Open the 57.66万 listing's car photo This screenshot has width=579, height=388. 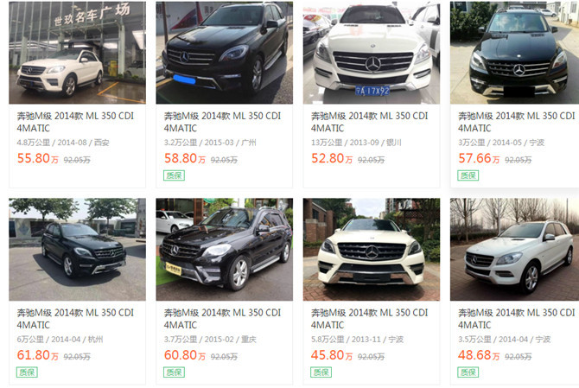coord(515,53)
